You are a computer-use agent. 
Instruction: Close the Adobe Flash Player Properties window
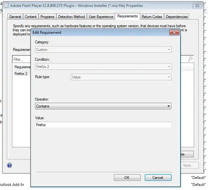click(197, 5)
